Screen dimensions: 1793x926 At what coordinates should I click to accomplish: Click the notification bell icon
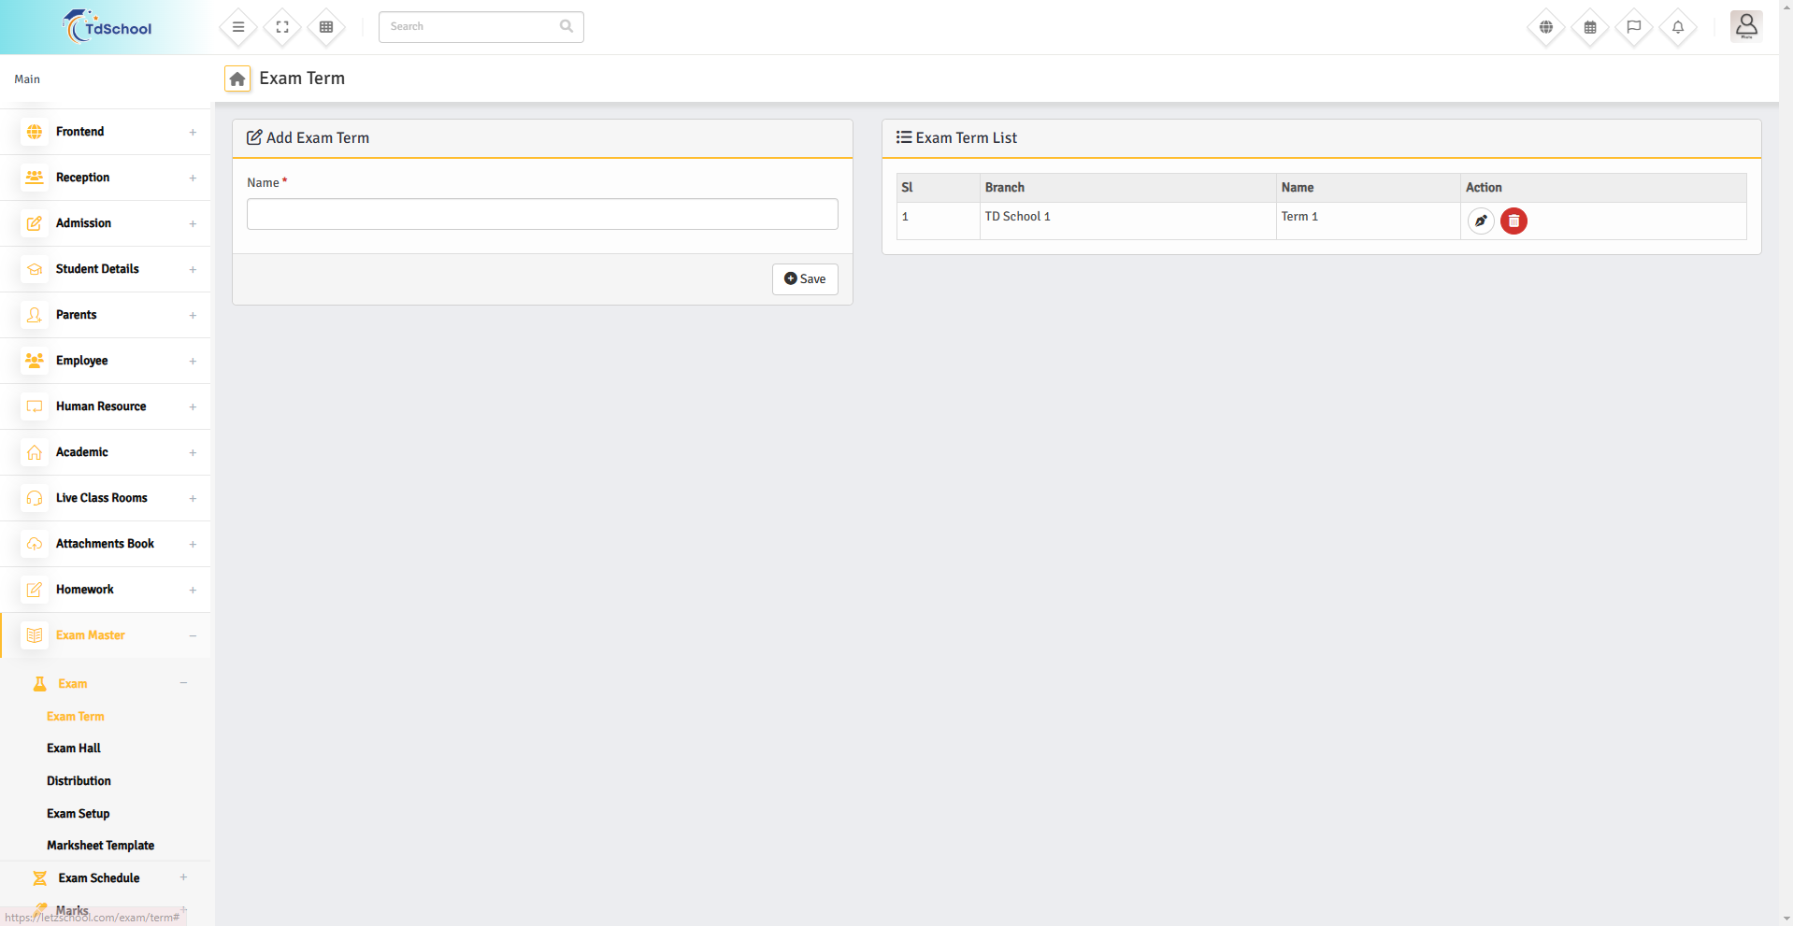click(1678, 27)
